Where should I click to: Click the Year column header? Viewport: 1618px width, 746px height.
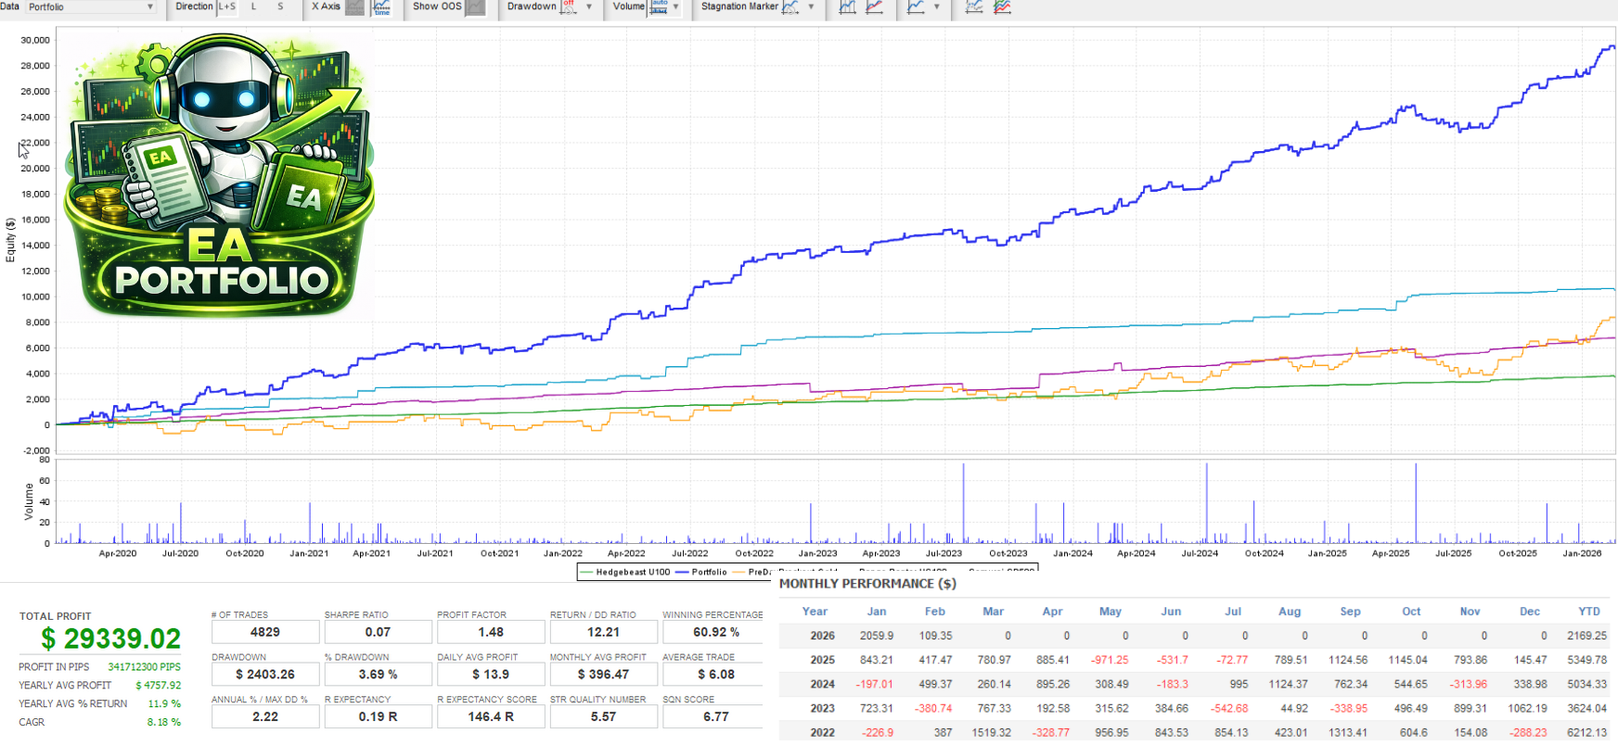pos(815,612)
